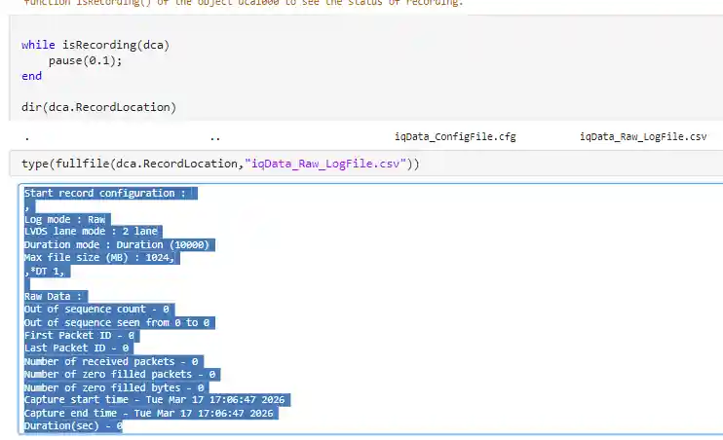723x440 pixels.
Task: Click the 'Duration mode : Duration (10000)' line
Action: tap(119, 244)
